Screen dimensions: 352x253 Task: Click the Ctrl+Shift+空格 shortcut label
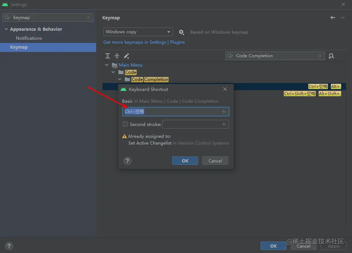pos(300,94)
